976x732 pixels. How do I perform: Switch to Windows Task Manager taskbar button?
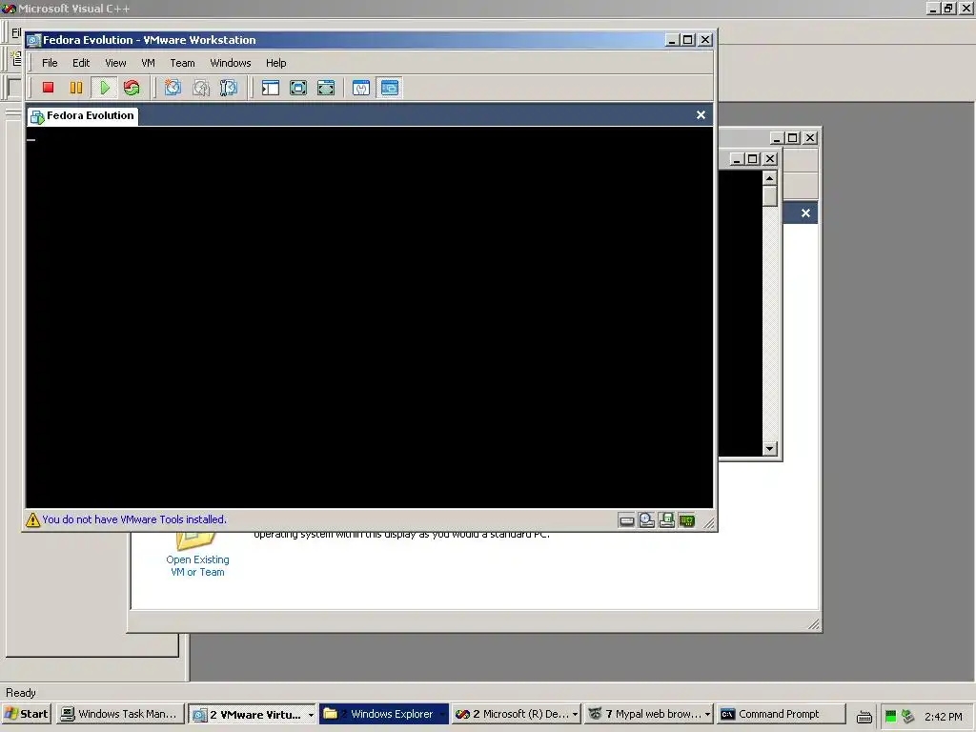[119, 715]
